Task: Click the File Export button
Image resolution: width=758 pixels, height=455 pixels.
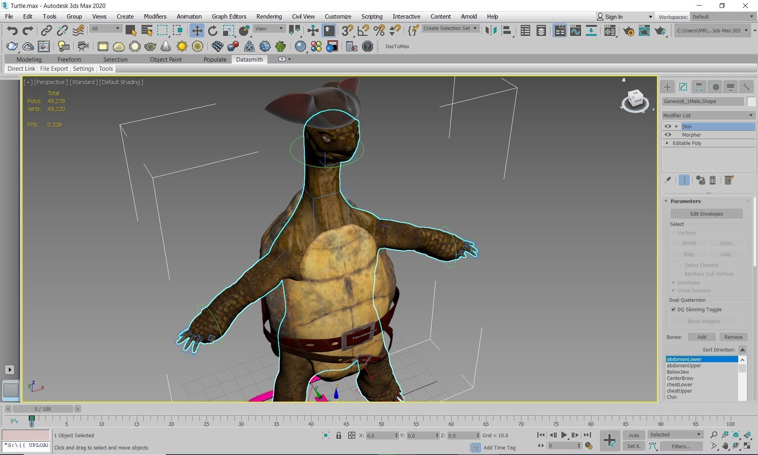Action: 54,68
